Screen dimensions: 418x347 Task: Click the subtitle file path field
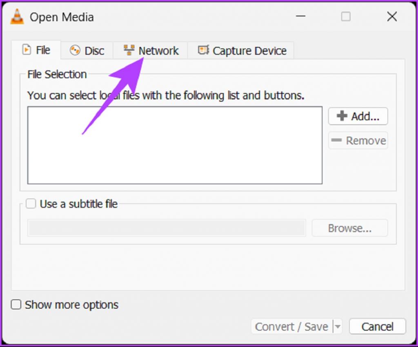coord(167,228)
